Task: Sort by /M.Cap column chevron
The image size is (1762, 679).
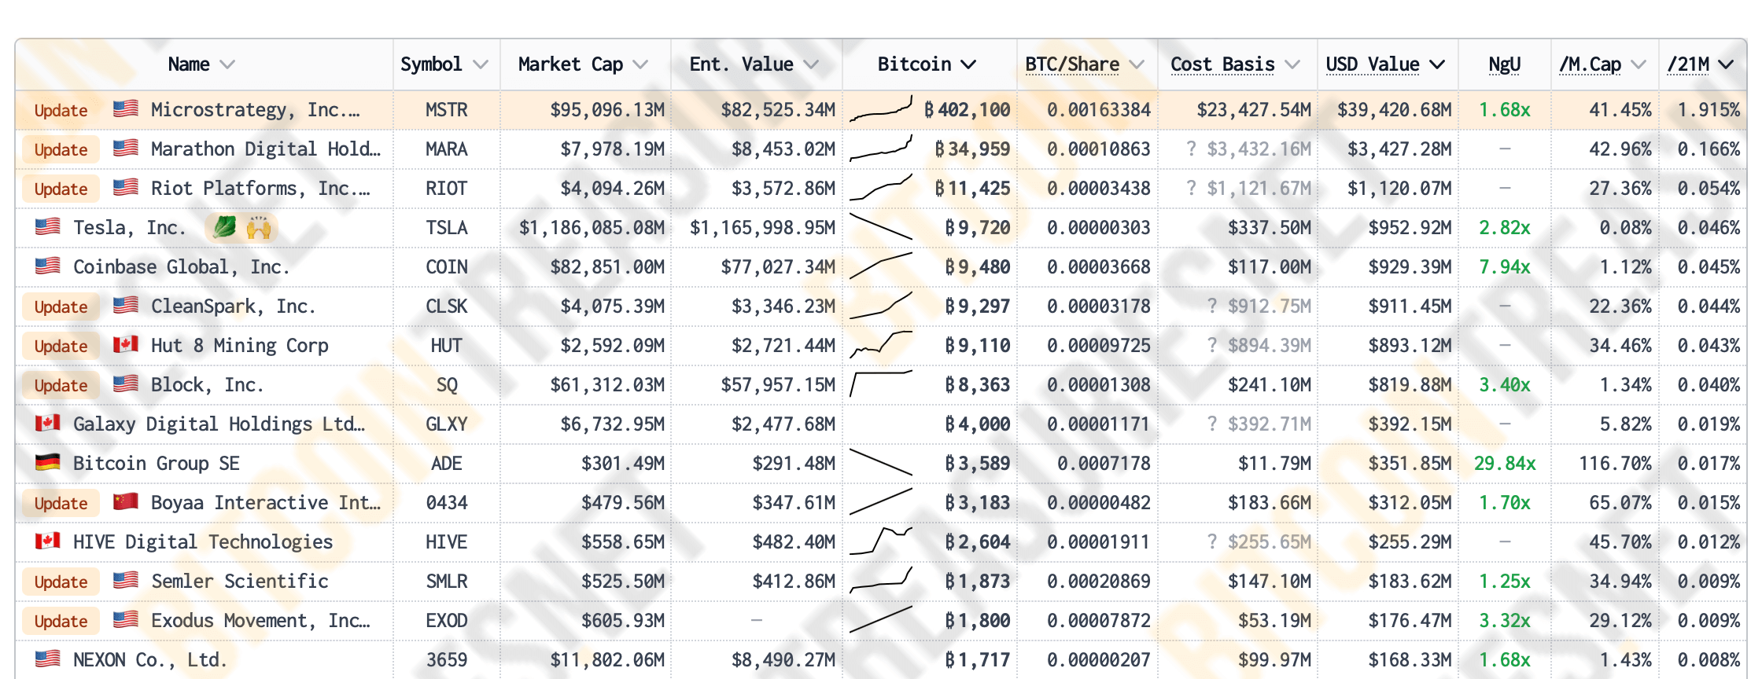Action: (x=1639, y=64)
